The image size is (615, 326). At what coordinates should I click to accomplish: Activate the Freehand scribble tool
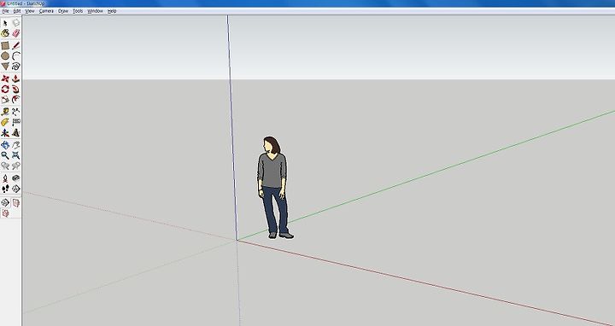coord(16,67)
